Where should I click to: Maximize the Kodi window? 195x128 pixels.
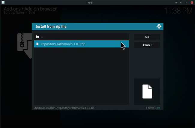click(186, 3)
